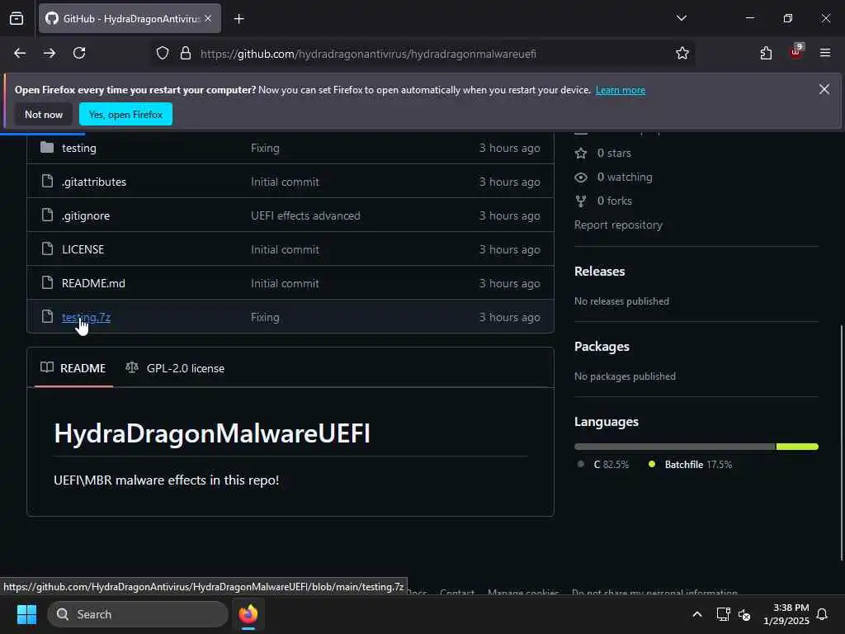Click the gray C language bar segment
Screen dimensions: 845x634
(x=675, y=447)
